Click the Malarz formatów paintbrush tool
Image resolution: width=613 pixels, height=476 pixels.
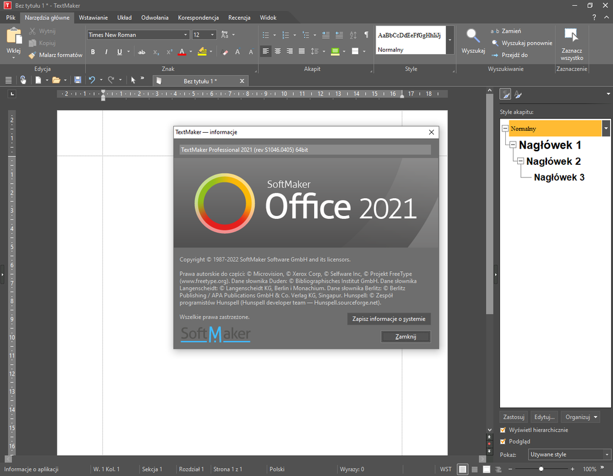(55, 55)
